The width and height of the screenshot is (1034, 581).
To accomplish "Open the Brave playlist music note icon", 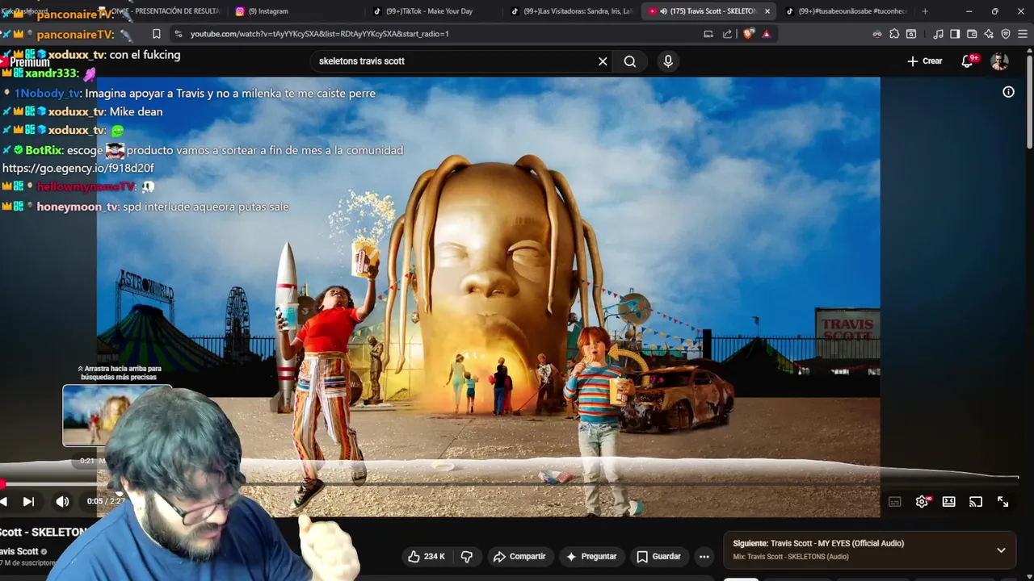I will coord(938,34).
